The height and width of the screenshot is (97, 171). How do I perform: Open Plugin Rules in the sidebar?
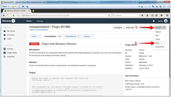(x=12, y=53)
